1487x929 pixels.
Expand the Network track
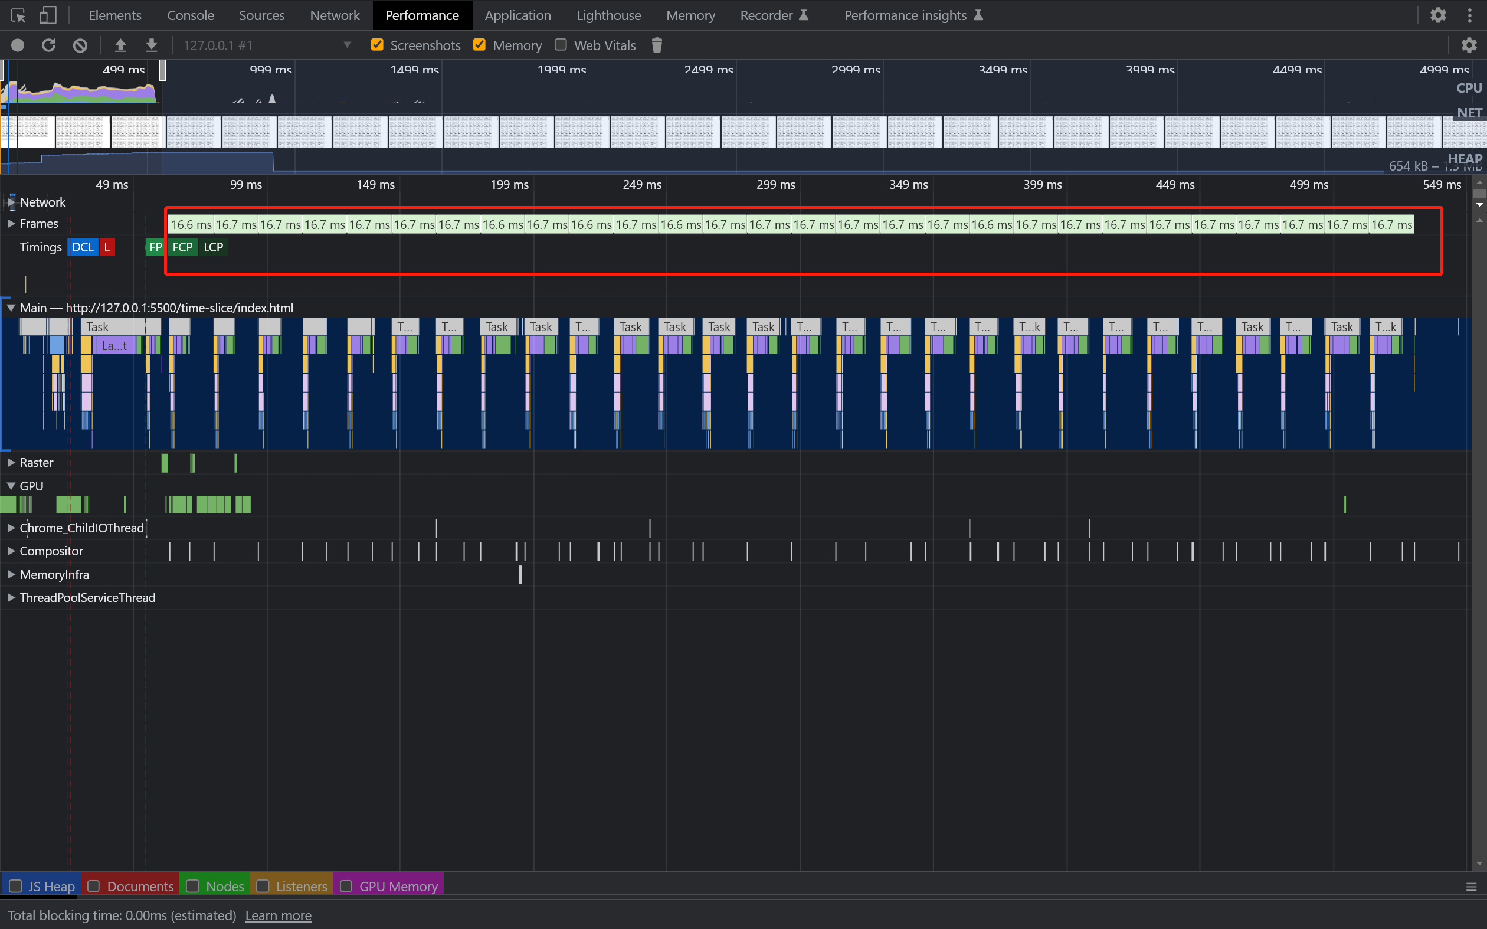click(11, 202)
